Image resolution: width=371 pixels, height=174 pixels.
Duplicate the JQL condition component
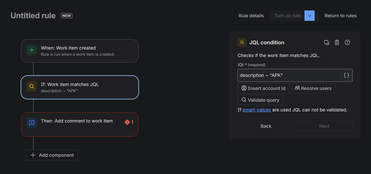click(326, 43)
